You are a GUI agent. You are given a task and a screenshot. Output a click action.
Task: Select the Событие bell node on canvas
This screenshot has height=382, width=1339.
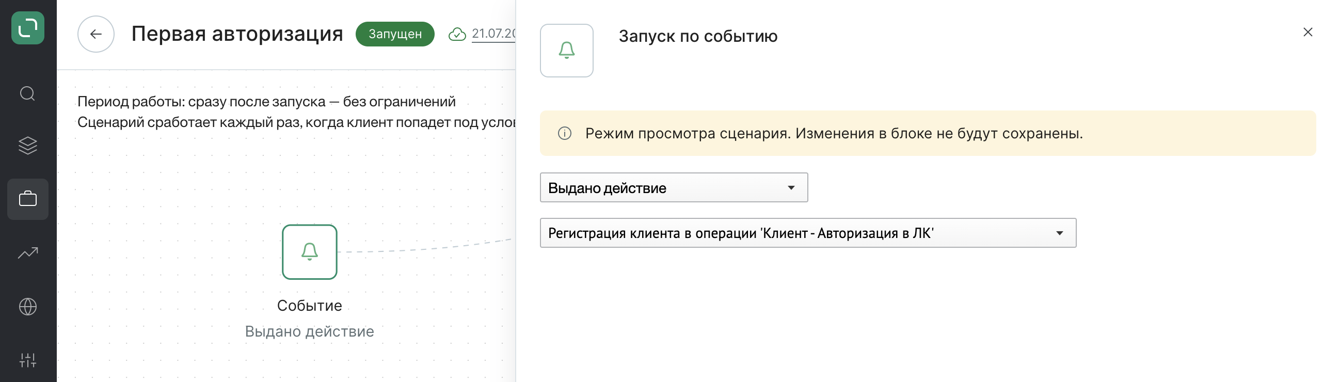click(x=309, y=252)
